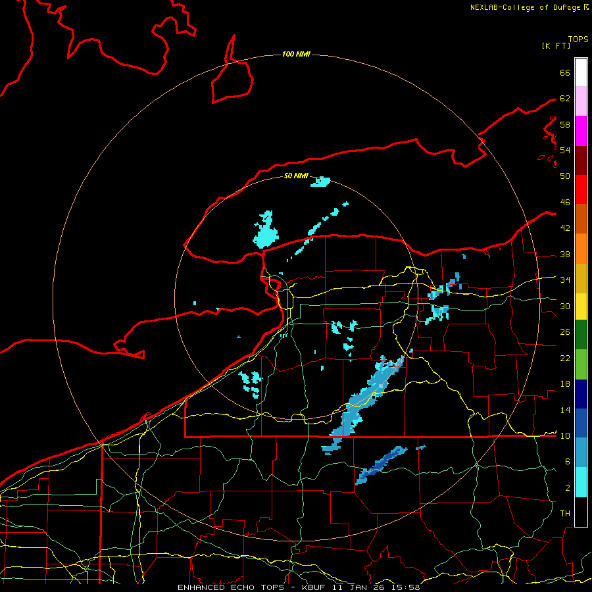The image size is (592, 592).
Task: Click the legend value 10
Action: point(565,435)
